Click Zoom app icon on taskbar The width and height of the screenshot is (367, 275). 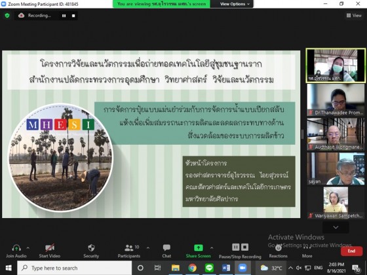[x=242, y=268]
